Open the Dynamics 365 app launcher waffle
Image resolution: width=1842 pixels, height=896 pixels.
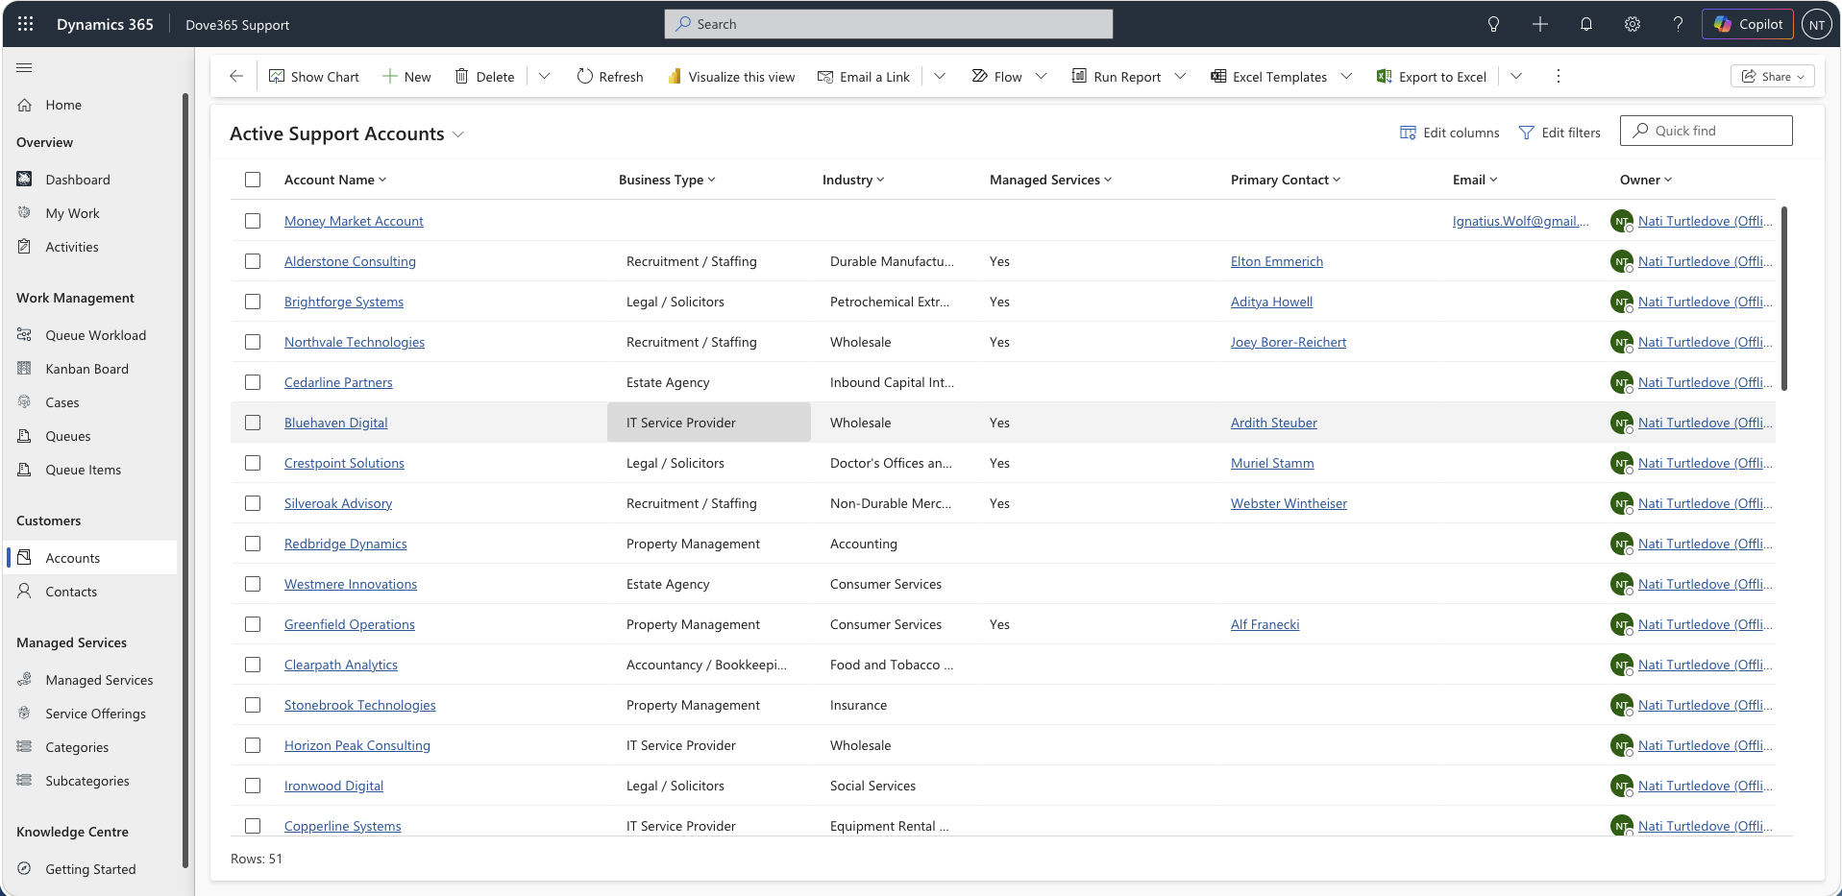(x=26, y=24)
